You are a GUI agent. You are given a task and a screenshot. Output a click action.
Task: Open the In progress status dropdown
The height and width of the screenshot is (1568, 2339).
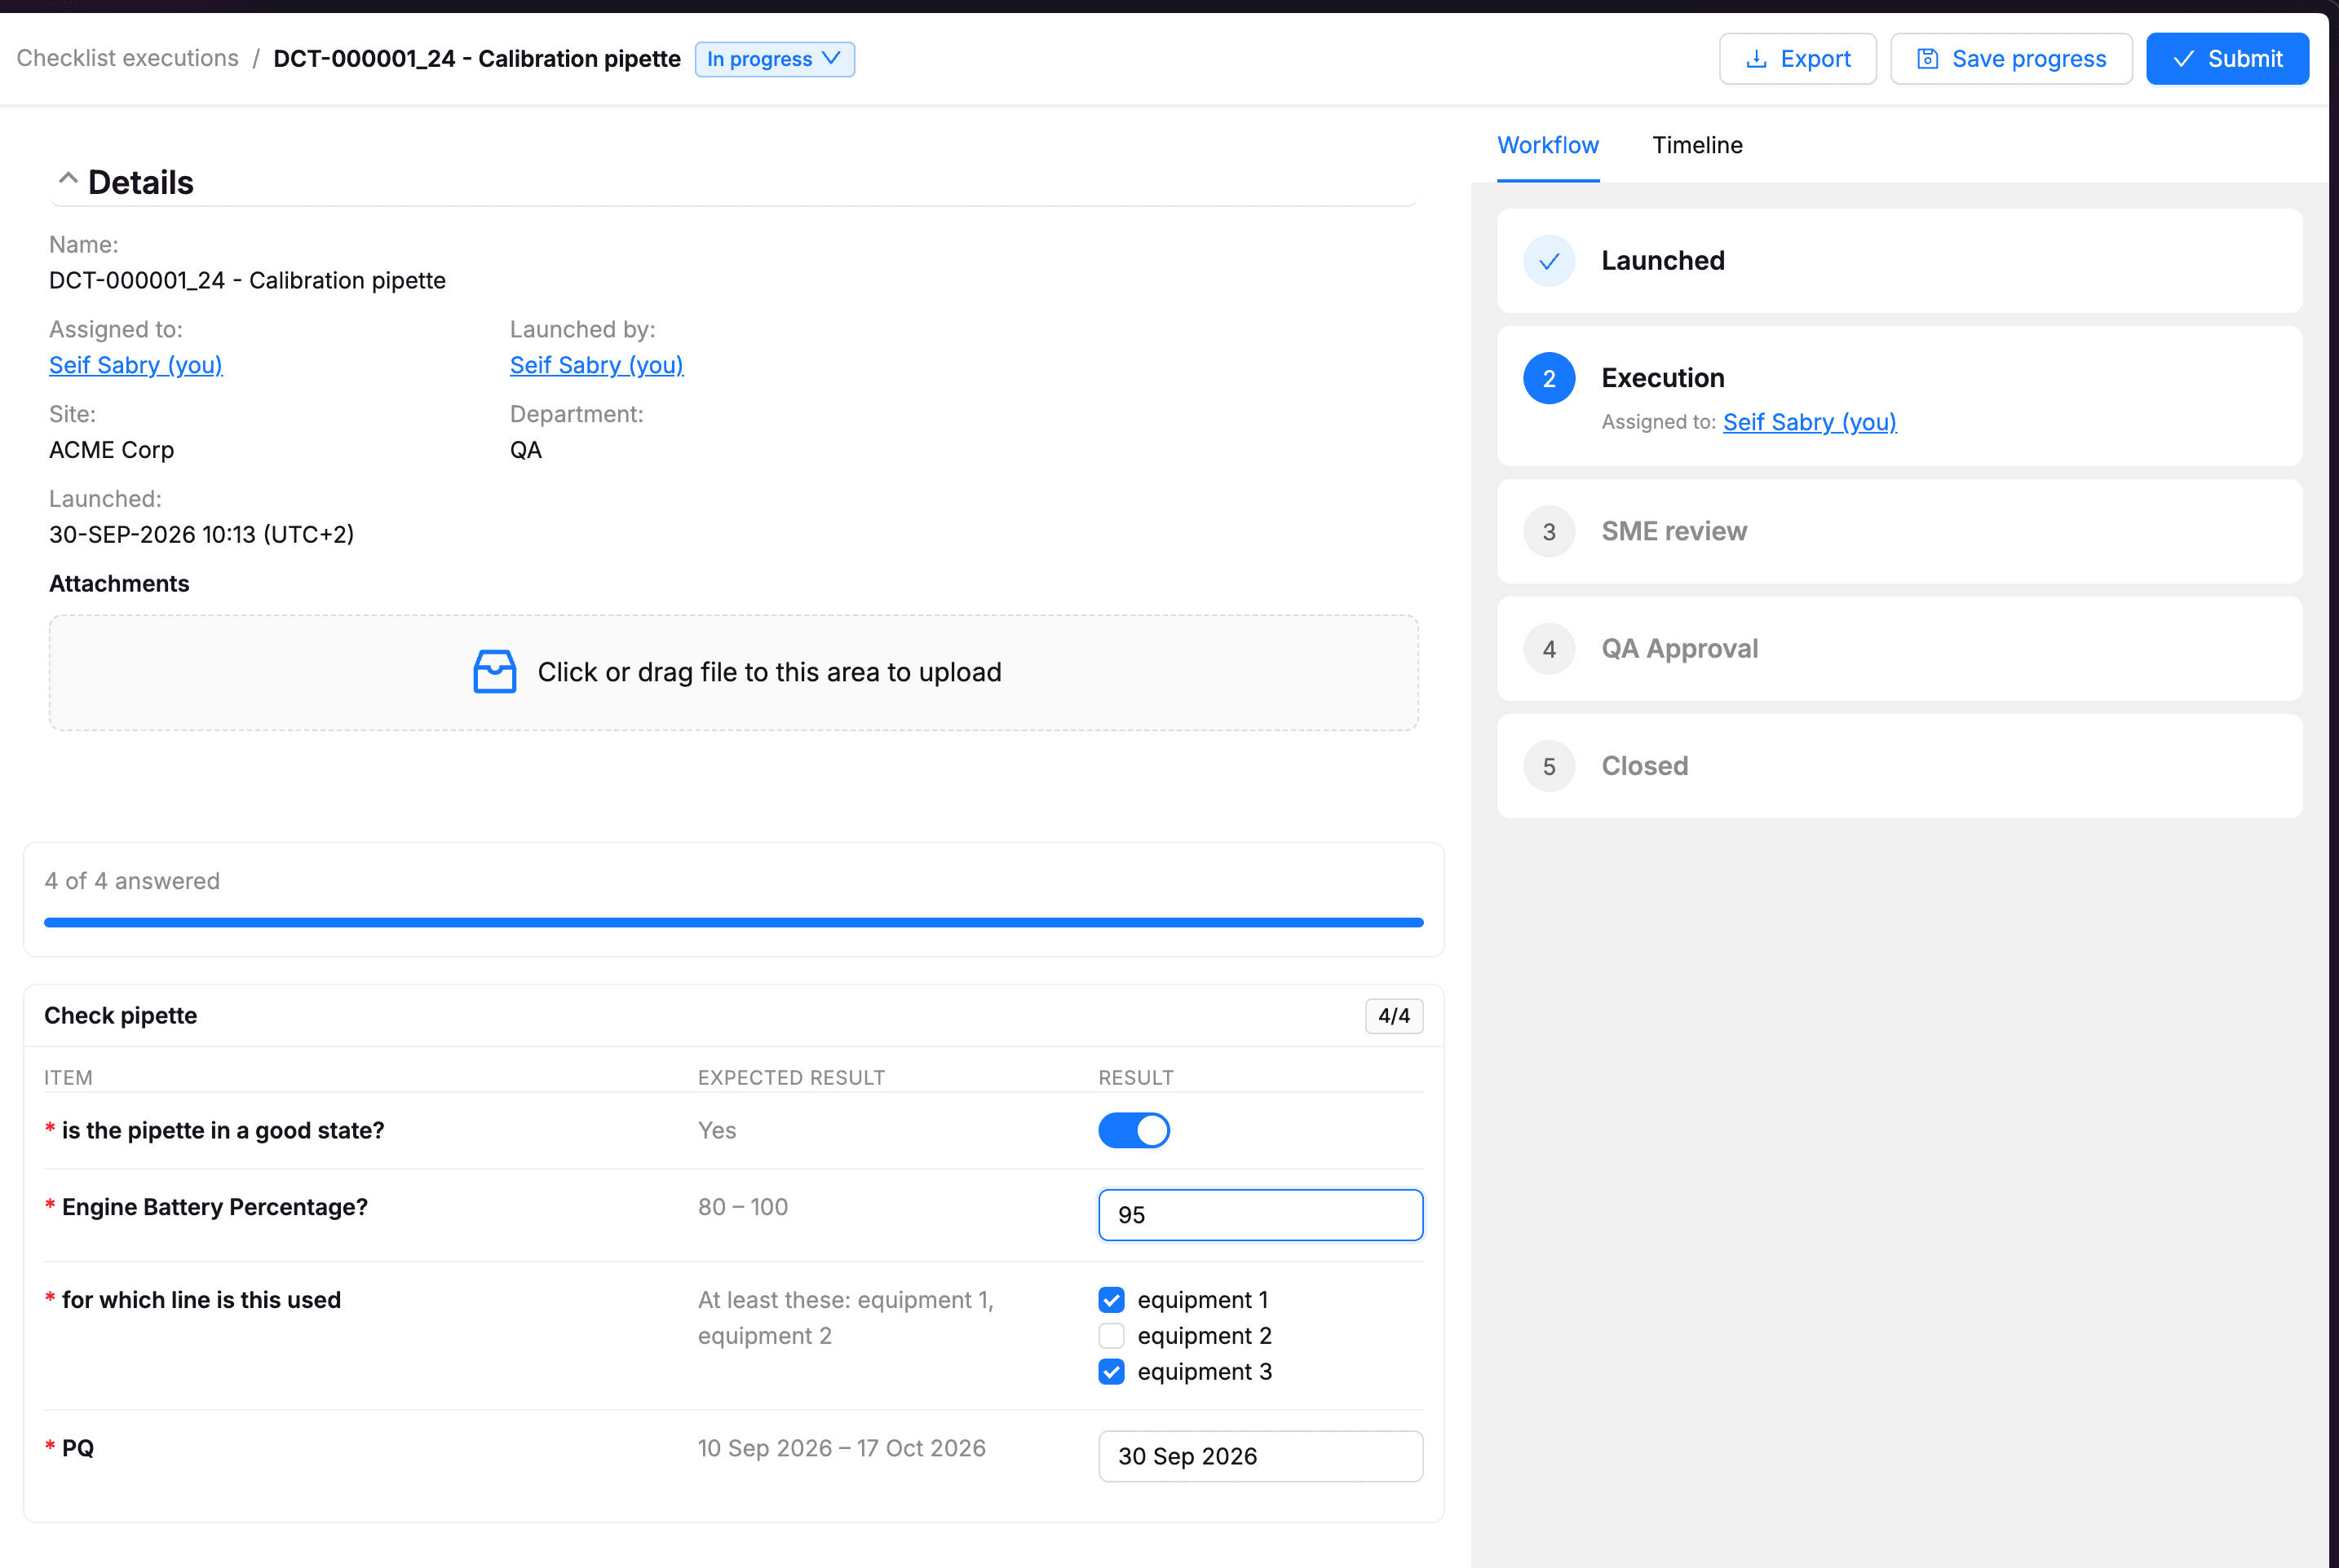[774, 59]
